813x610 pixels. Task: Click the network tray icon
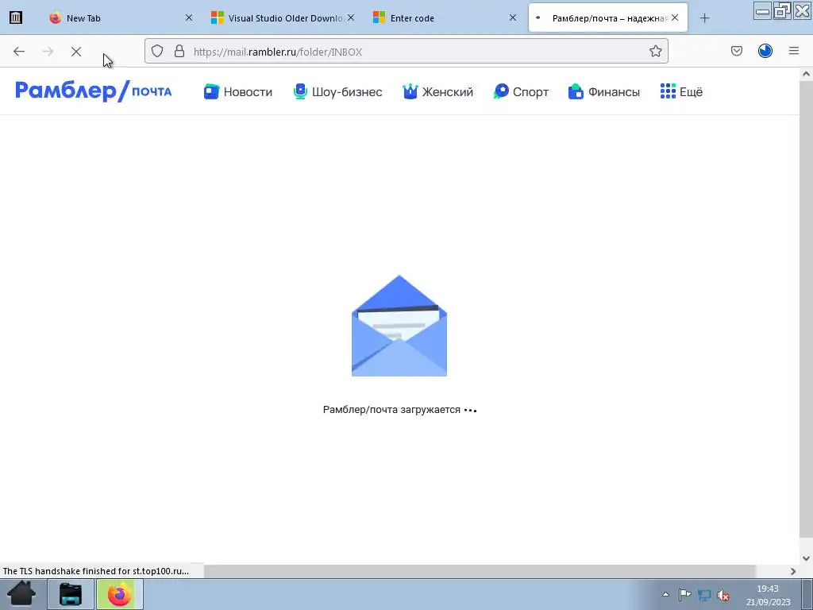(x=704, y=595)
